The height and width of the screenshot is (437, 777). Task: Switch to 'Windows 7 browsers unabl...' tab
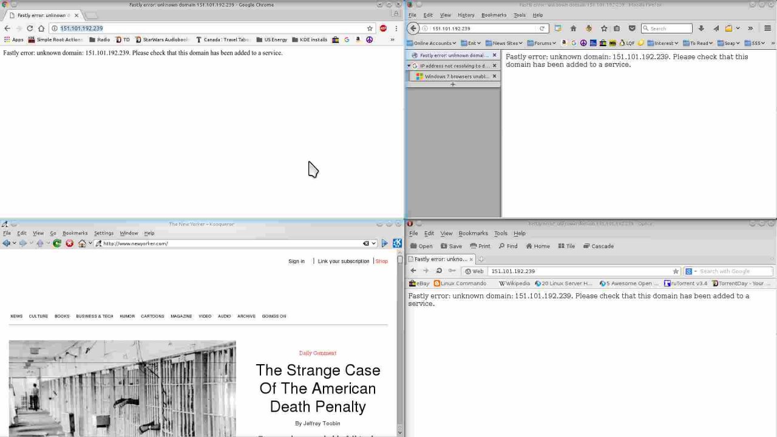(456, 76)
